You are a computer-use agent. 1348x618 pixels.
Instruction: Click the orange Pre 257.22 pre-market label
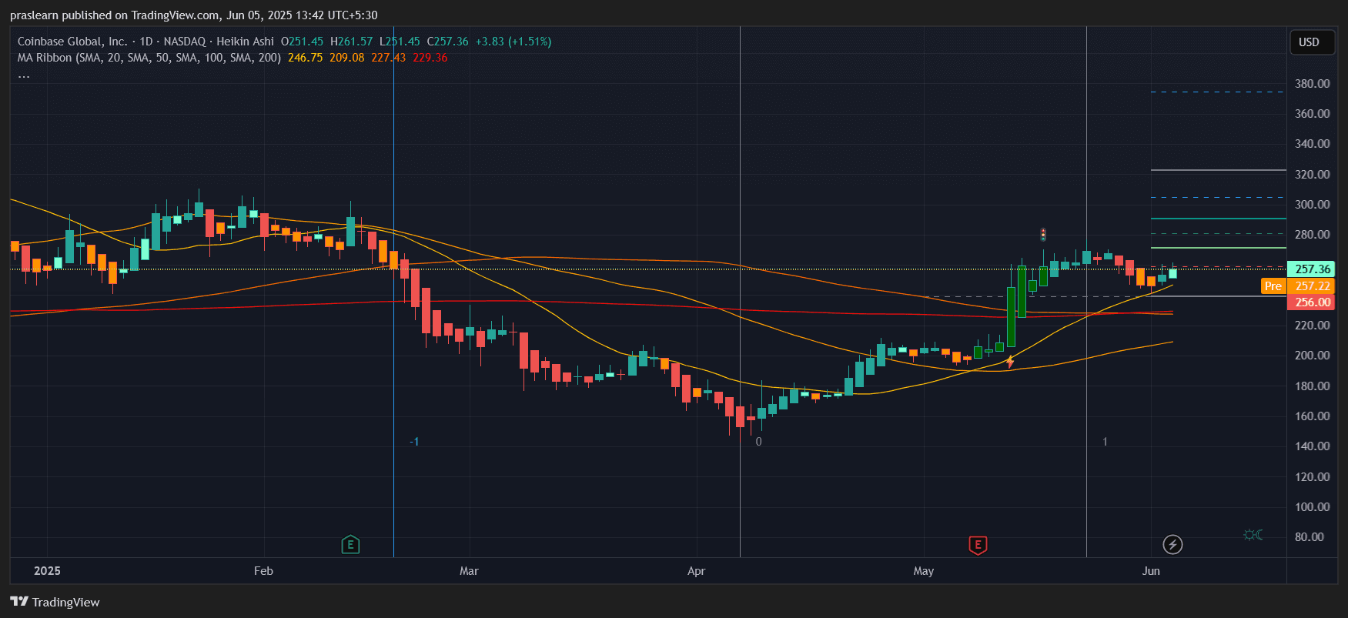tap(1297, 286)
